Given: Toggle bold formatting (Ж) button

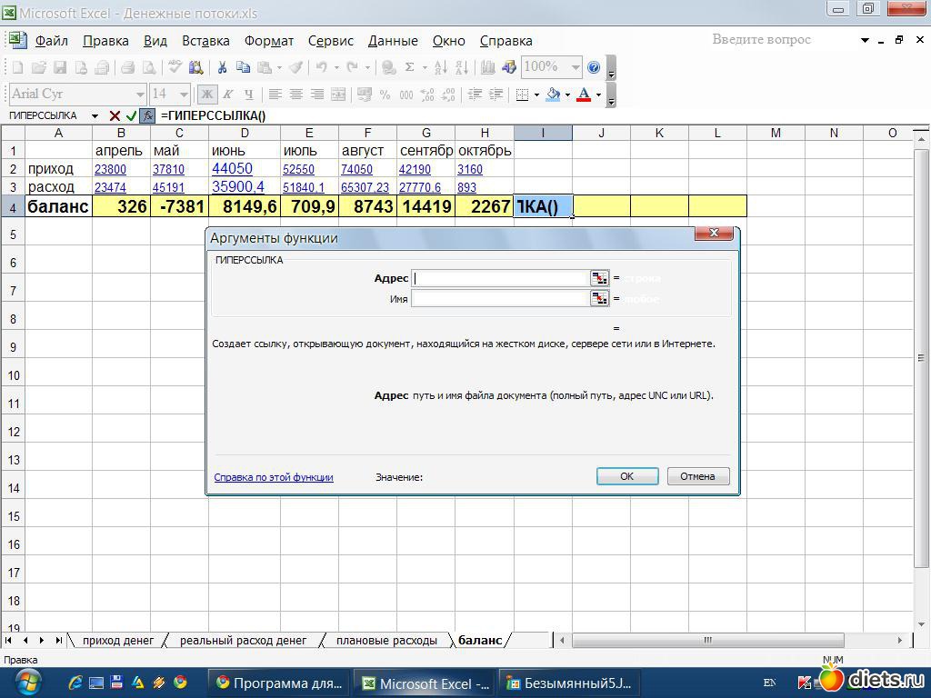Looking at the screenshot, I should [x=207, y=94].
